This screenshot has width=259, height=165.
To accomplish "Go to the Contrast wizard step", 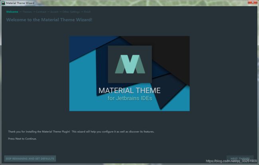I will coord(41,12).
